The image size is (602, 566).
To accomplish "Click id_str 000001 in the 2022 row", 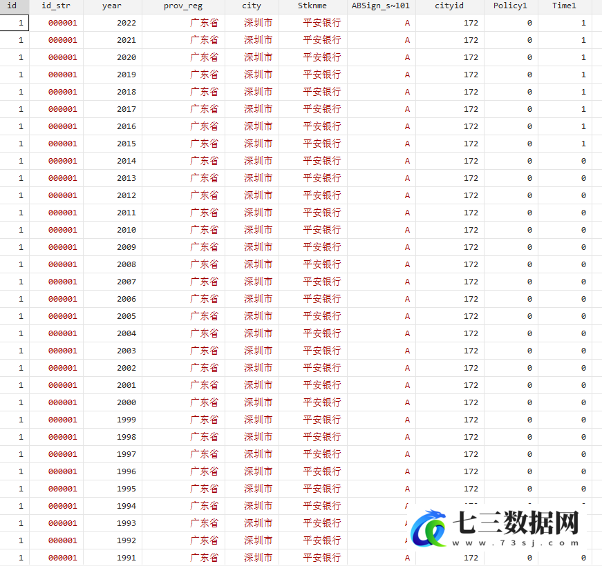I will 63,23.
